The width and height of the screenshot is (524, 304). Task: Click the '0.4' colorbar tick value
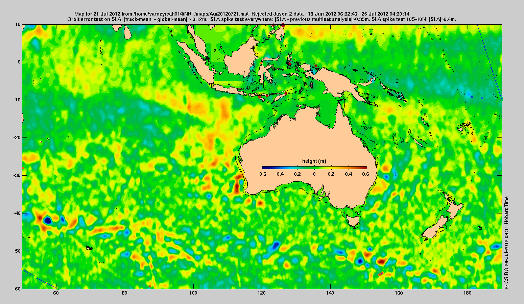[x=349, y=174]
